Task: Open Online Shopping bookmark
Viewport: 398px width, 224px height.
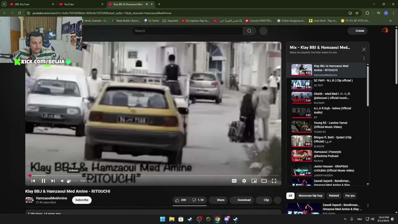Action: (291, 21)
